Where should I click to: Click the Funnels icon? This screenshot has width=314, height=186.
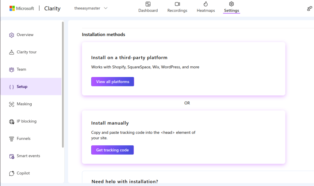12,139
